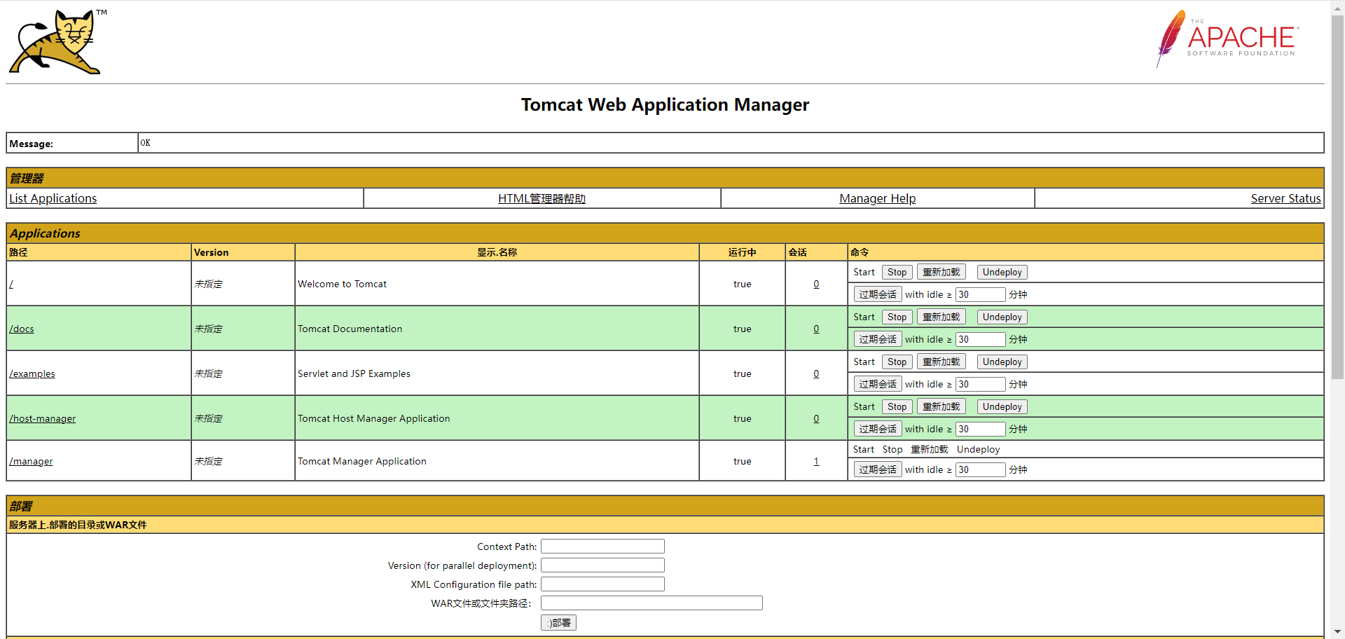
Task: Click the "Tomcat Documentation" name cell
Action: [497, 329]
